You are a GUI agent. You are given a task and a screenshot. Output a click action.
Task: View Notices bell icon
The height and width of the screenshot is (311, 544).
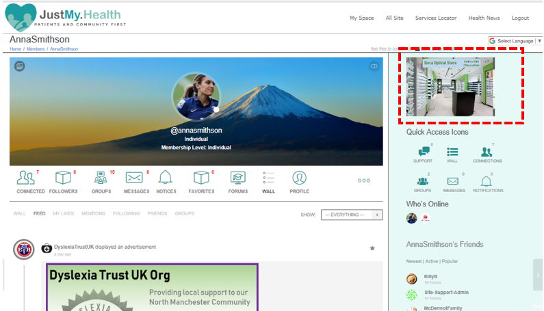click(x=166, y=178)
